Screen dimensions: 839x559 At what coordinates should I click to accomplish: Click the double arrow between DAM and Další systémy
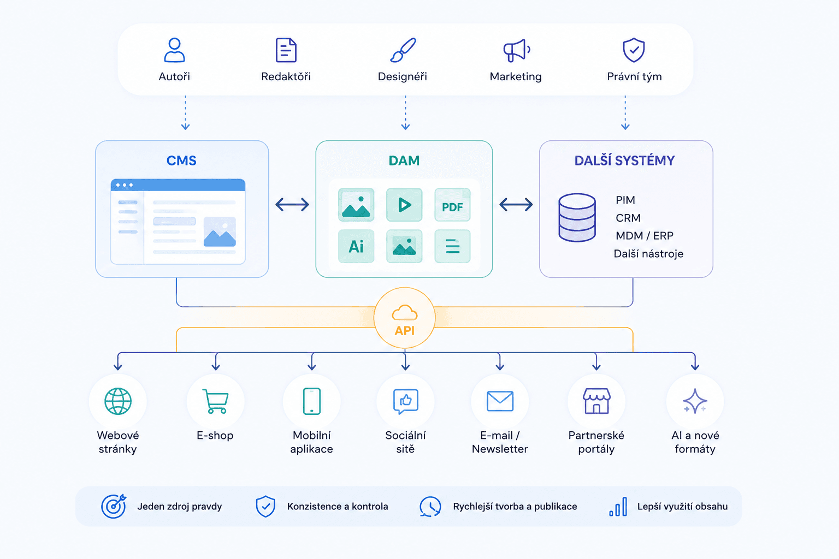(516, 205)
